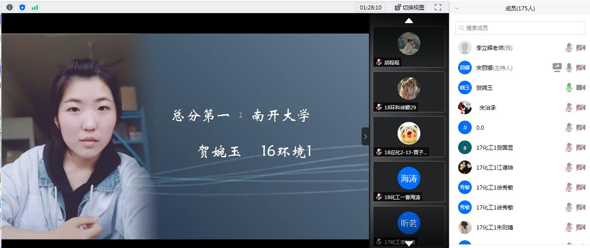Click muted microphone for 17化工1江德坤
590x248 pixels.
point(569,167)
